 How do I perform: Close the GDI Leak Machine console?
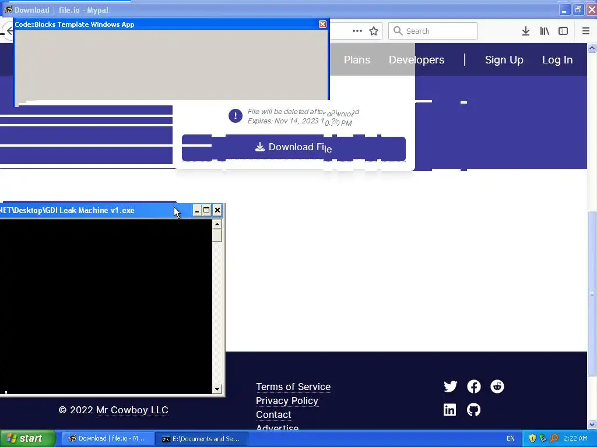[x=217, y=210]
